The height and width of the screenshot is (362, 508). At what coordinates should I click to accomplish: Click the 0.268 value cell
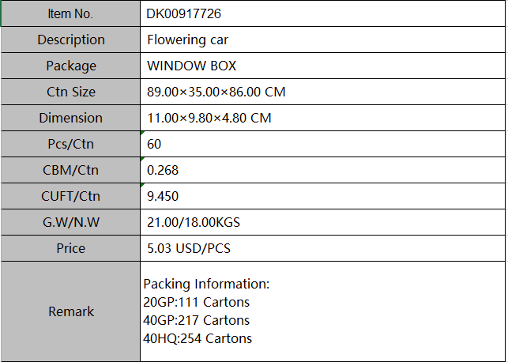[322, 170]
